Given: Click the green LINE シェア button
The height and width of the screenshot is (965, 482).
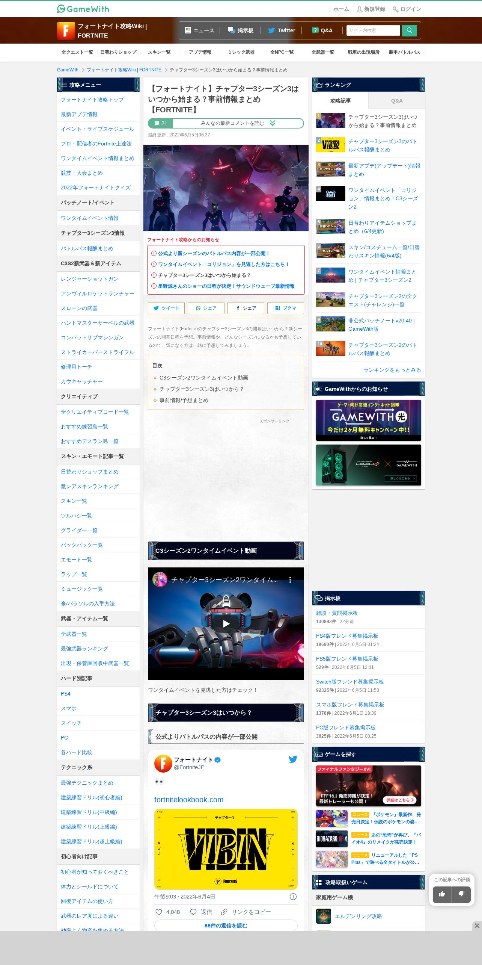Looking at the screenshot, I should [x=206, y=308].
